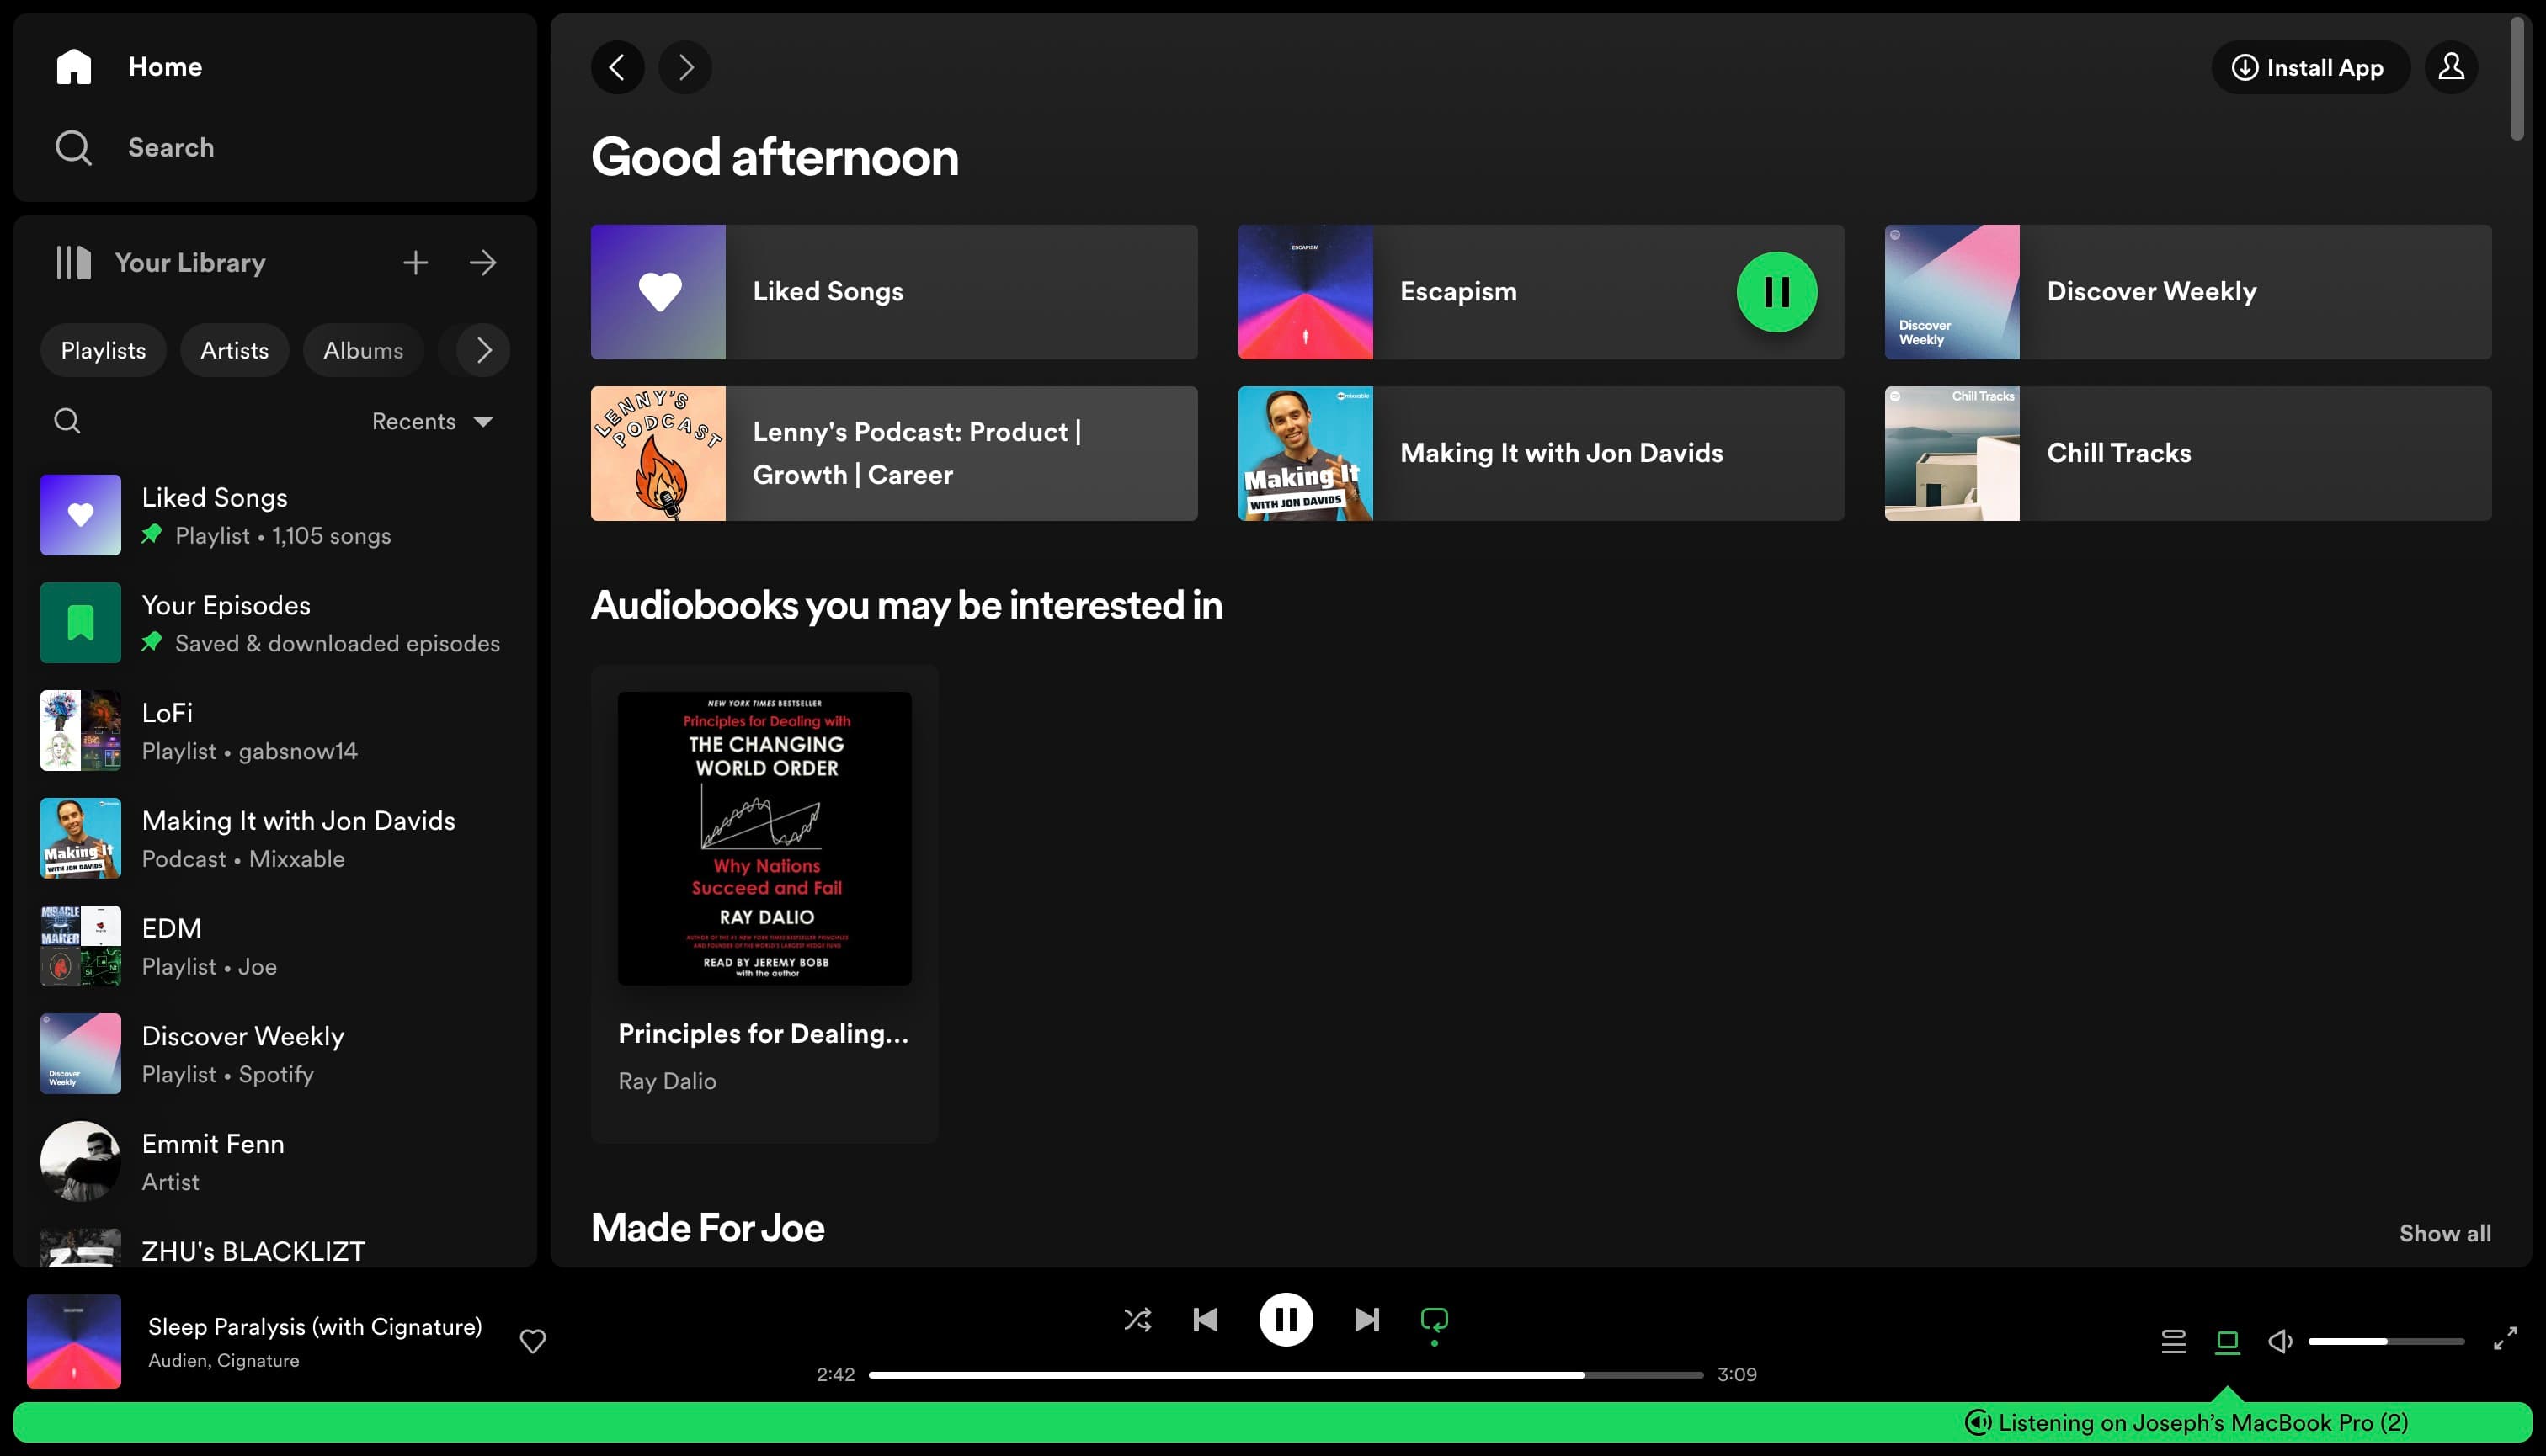Open Your Episodes in library list
The image size is (2546, 1456).
click(x=275, y=623)
